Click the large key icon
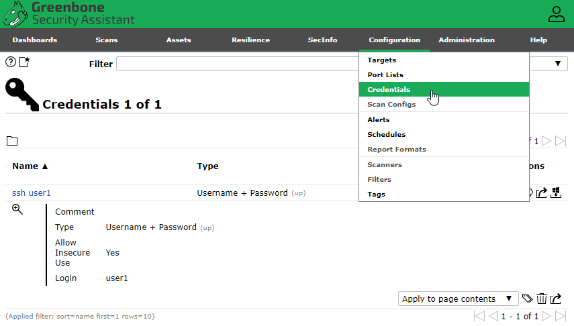The width and height of the screenshot is (574, 326). [x=22, y=95]
